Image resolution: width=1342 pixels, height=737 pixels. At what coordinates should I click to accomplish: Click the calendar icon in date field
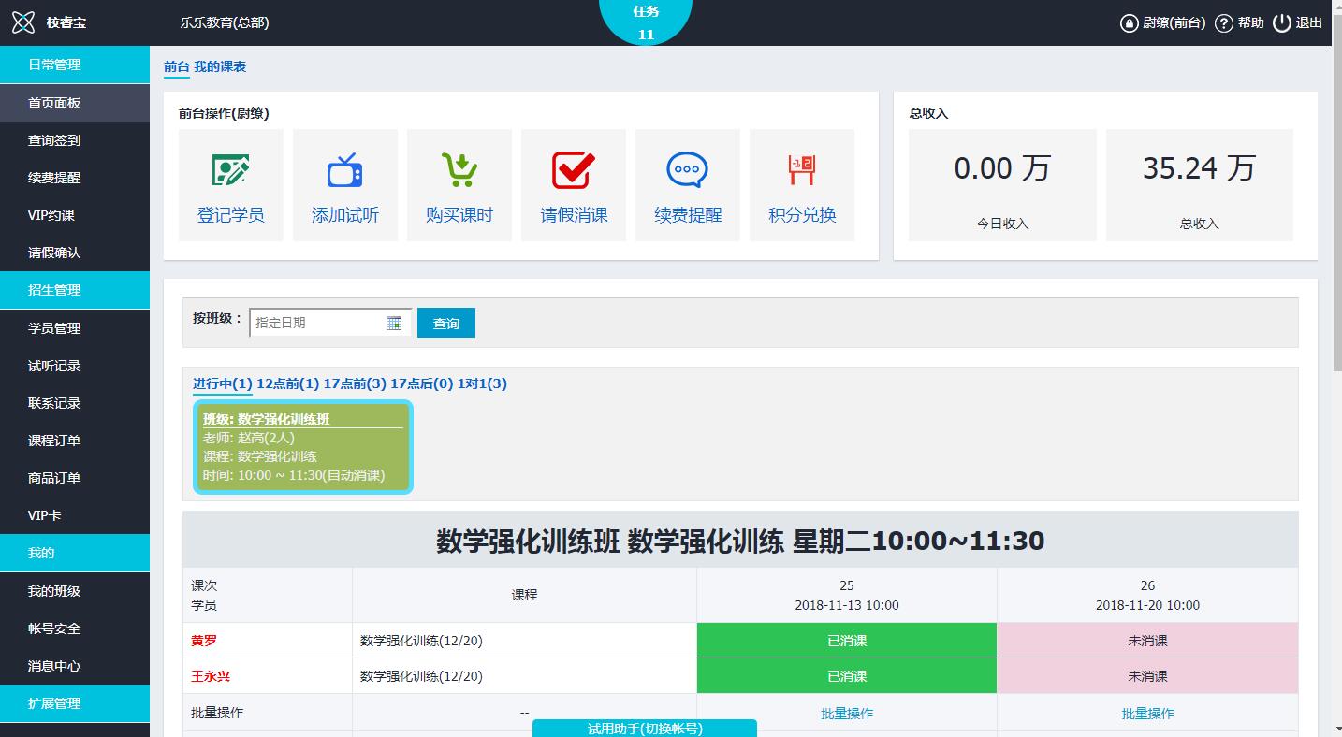click(394, 323)
